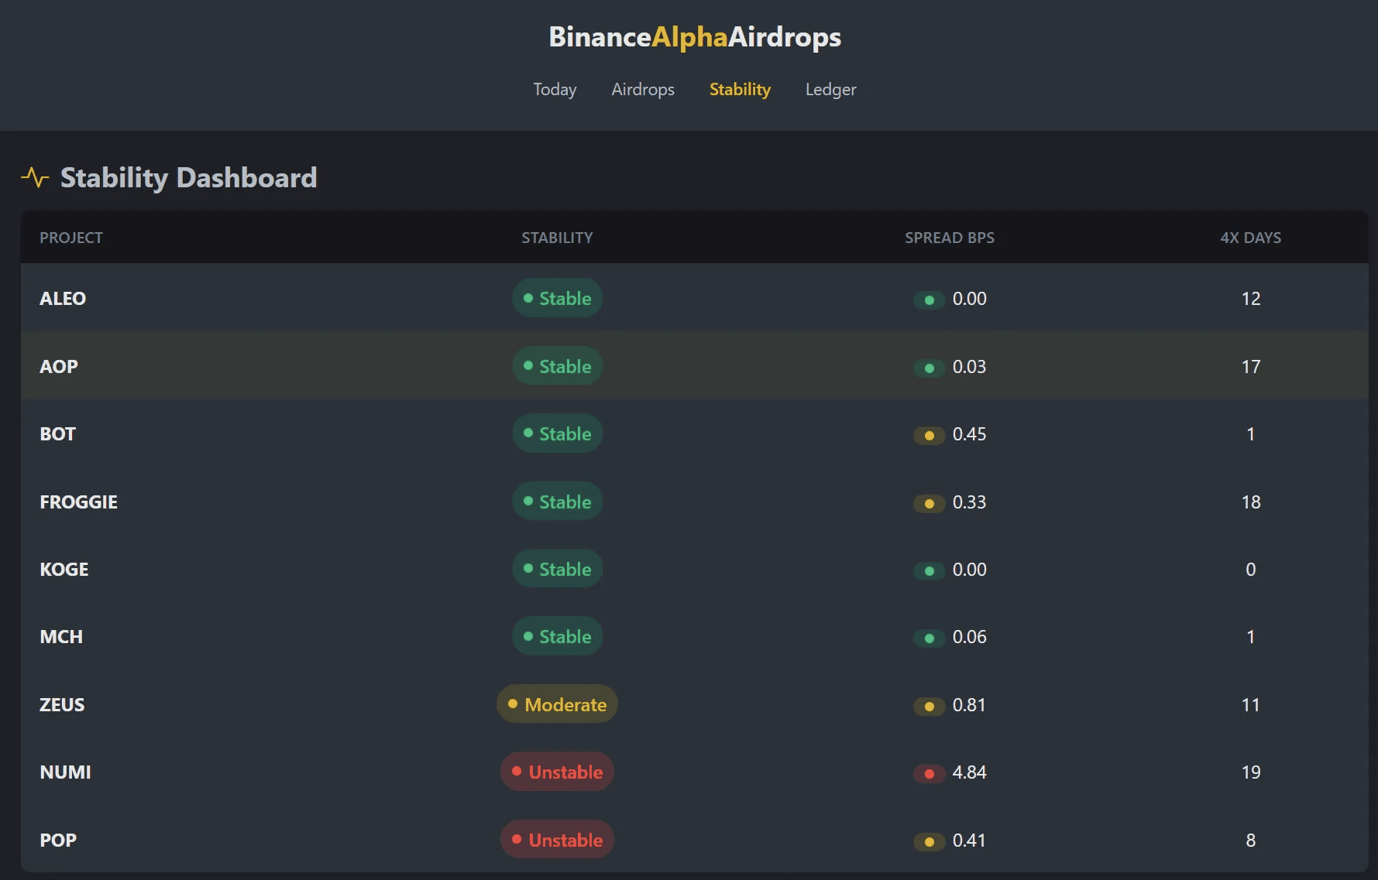Click the red spread indicator for NUMI
Screen dimensions: 1378x880
click(x=929, y=773)
